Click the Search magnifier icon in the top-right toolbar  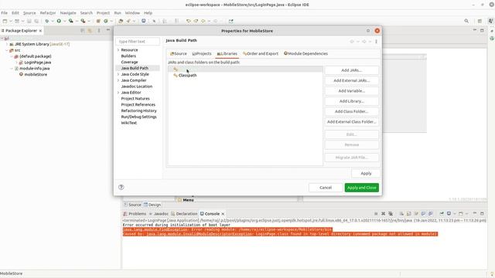pyautogui.click(x=466, y=21)
